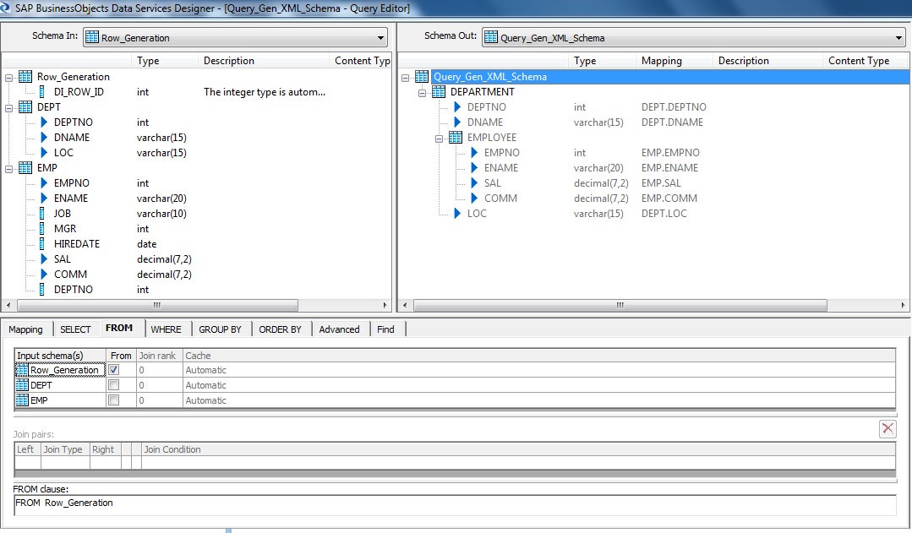Click the Schema In horizontal scrollbar thumb
Image resolution: width=912 pixels, height=533 pixels.
(x=157, y=305)
